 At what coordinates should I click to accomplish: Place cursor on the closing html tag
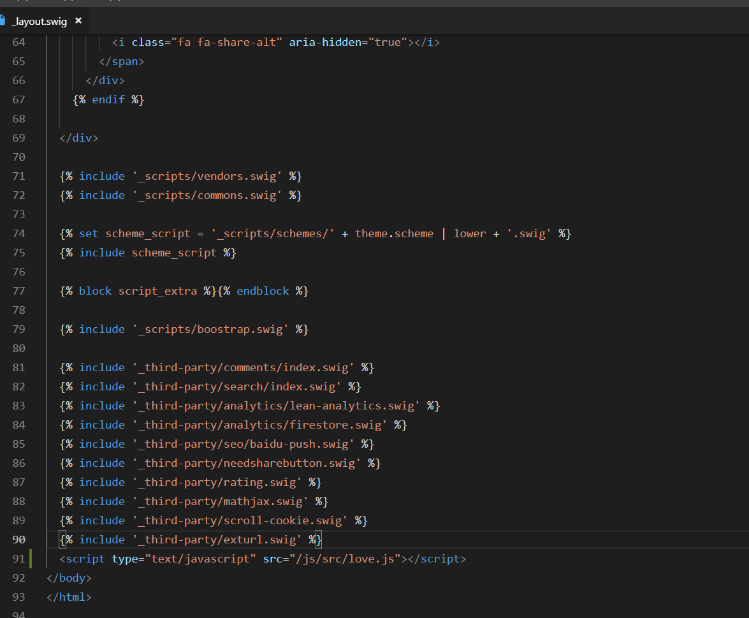[69, 597]
